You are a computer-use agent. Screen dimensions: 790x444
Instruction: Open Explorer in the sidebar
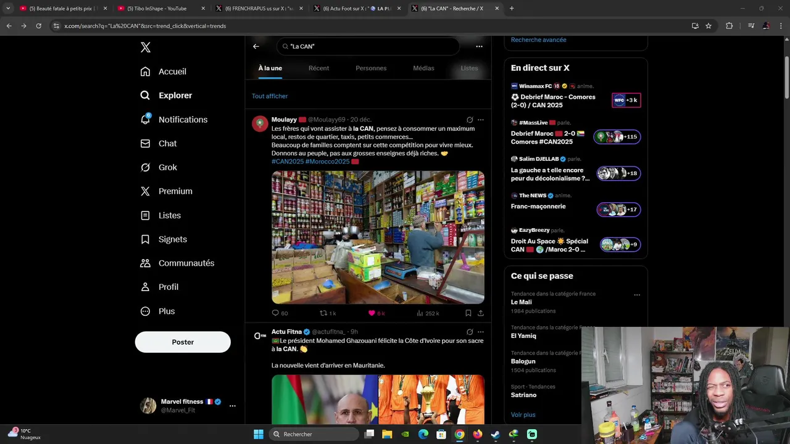pos(166,96)
